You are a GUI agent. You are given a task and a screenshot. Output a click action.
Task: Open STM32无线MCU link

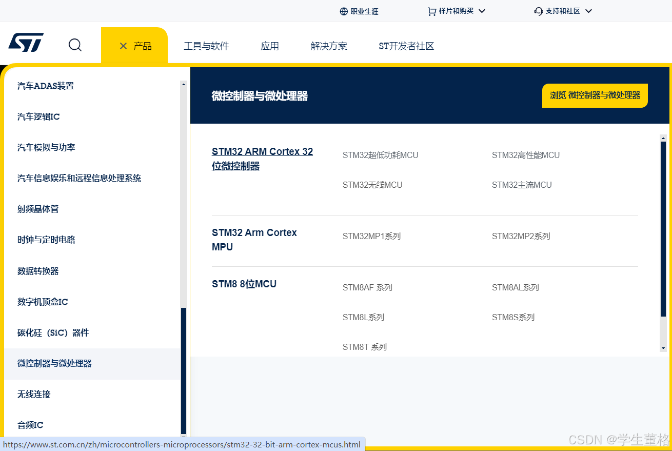[372, 185]
